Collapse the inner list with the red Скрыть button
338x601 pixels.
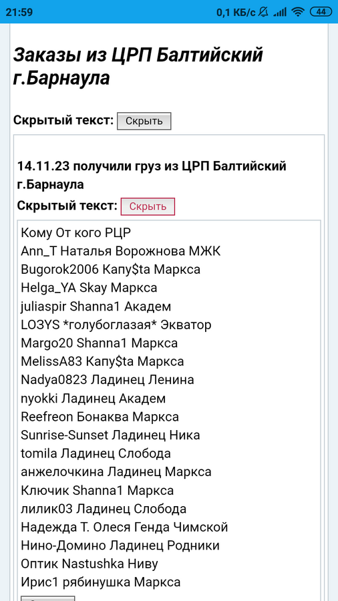coord(148,206)
